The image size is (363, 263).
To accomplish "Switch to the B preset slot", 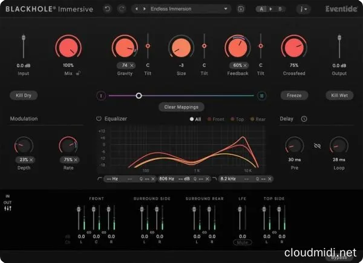I will tap(279, 9).
